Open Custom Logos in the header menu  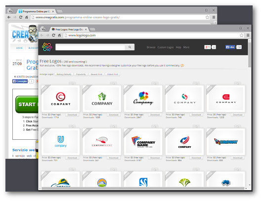pyautogui.click(x=166, y=47)
